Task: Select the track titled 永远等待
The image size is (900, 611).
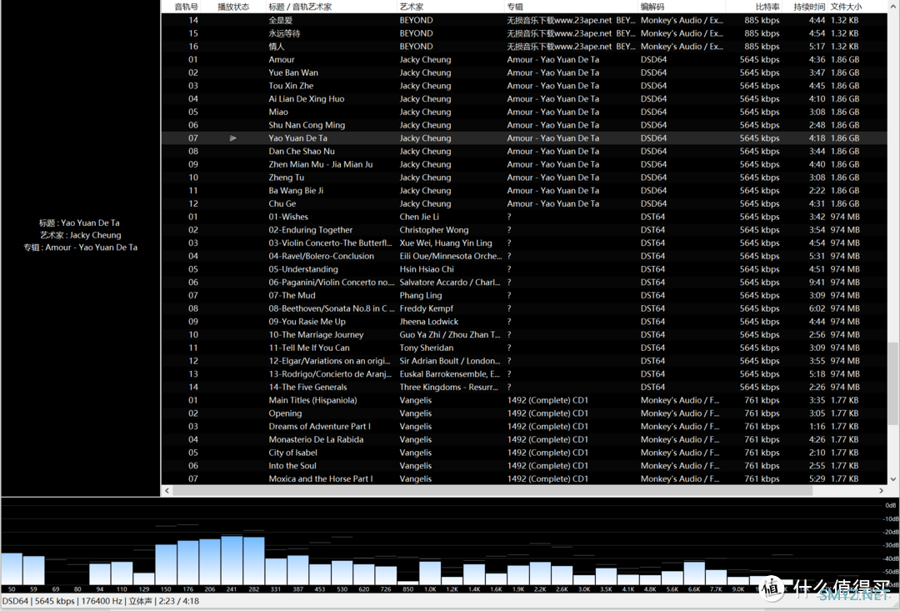Action: (x=284, y=33)
